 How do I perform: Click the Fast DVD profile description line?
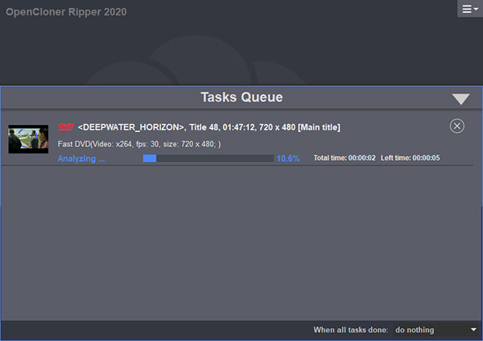click(x=139, y=144)
